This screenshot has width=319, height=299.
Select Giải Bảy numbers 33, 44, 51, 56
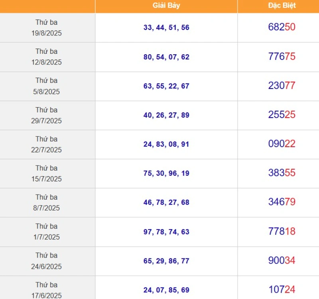[166, 28]
